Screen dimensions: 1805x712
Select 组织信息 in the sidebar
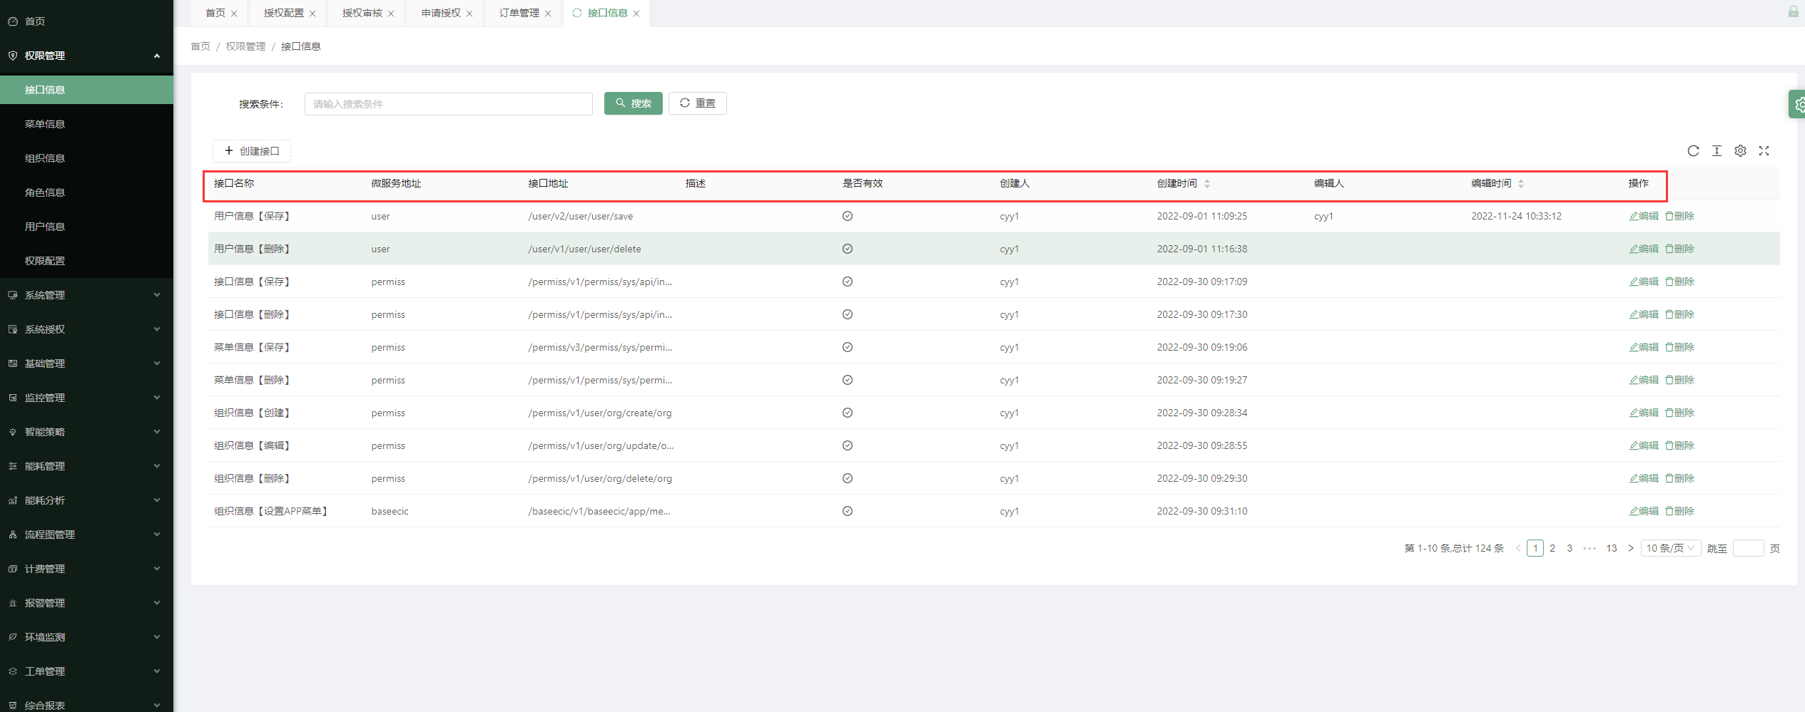tap(86, 158)
